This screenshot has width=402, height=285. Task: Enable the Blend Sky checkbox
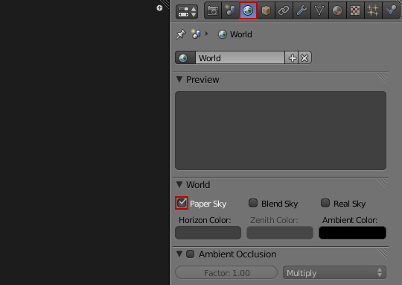point(253,203)
